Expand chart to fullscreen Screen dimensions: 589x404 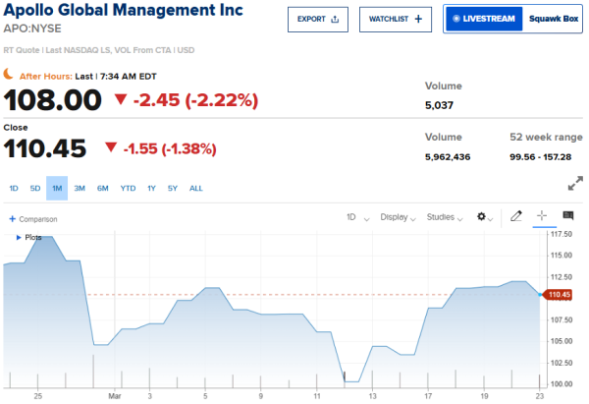(x=576, y=184)
